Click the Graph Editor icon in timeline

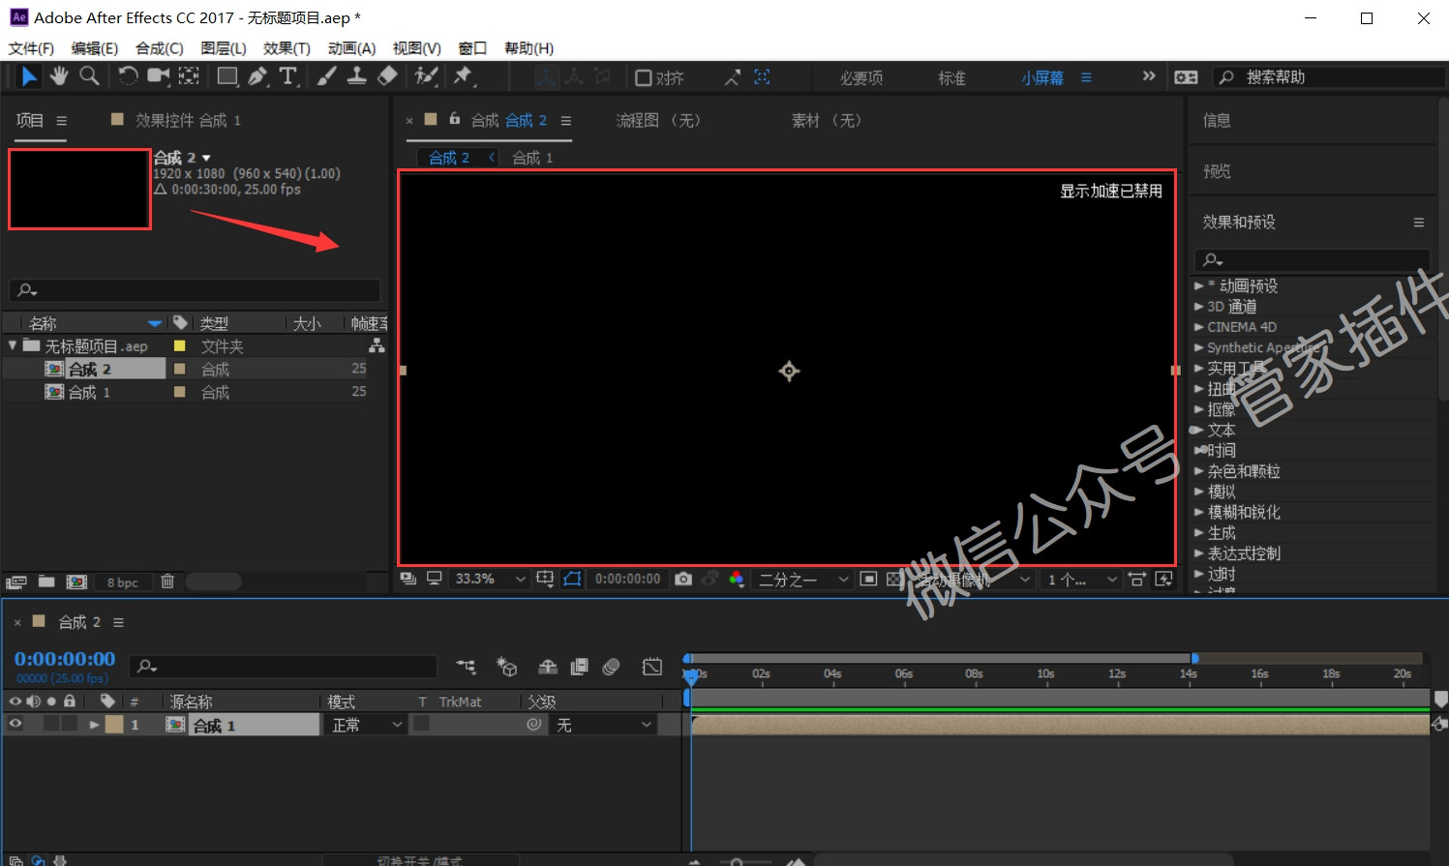[x=652, y=667]
